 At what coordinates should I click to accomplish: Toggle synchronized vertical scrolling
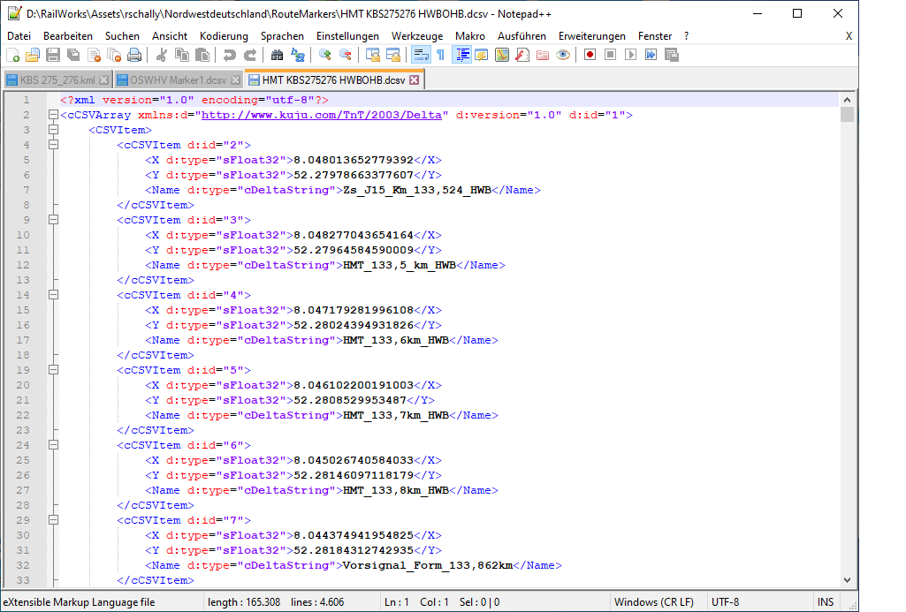373,55
